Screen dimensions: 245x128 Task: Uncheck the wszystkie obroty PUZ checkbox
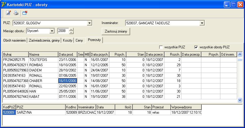tap(196, 47)
